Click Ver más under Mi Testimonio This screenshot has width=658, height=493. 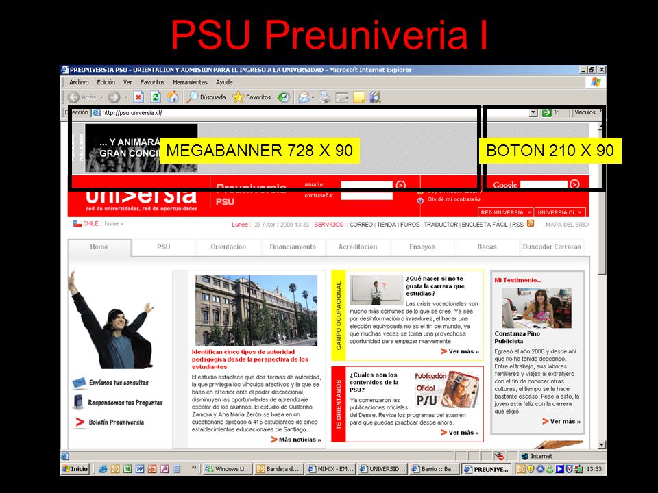561,421
